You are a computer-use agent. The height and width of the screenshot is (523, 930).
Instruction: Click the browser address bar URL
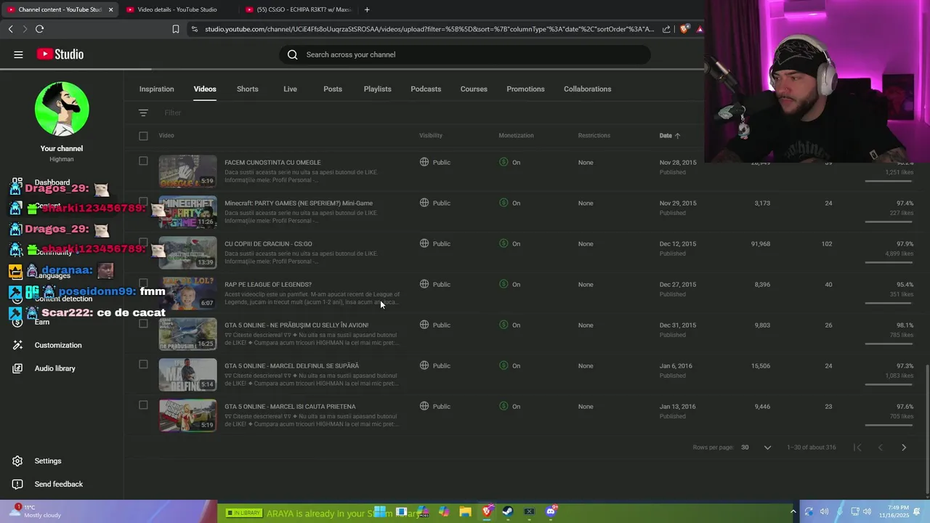click(429, 29)
